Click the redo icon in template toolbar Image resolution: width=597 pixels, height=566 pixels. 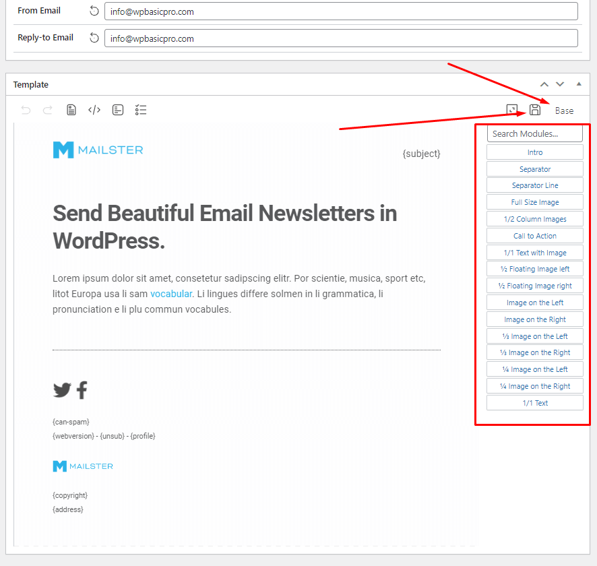coord(48,110)
